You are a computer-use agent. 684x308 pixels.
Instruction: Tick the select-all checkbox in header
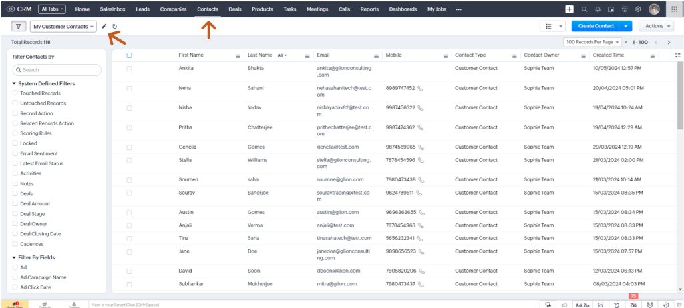click(129, 55)
